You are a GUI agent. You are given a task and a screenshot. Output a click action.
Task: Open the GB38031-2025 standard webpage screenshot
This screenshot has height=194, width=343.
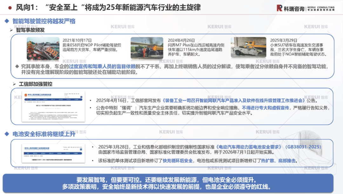pyautogui.click(x=53, y=153)
